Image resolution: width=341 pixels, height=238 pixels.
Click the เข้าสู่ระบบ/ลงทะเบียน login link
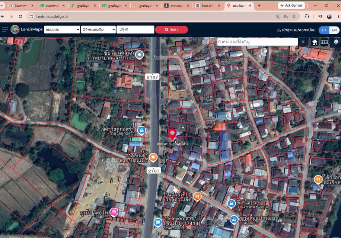(296, 30)
